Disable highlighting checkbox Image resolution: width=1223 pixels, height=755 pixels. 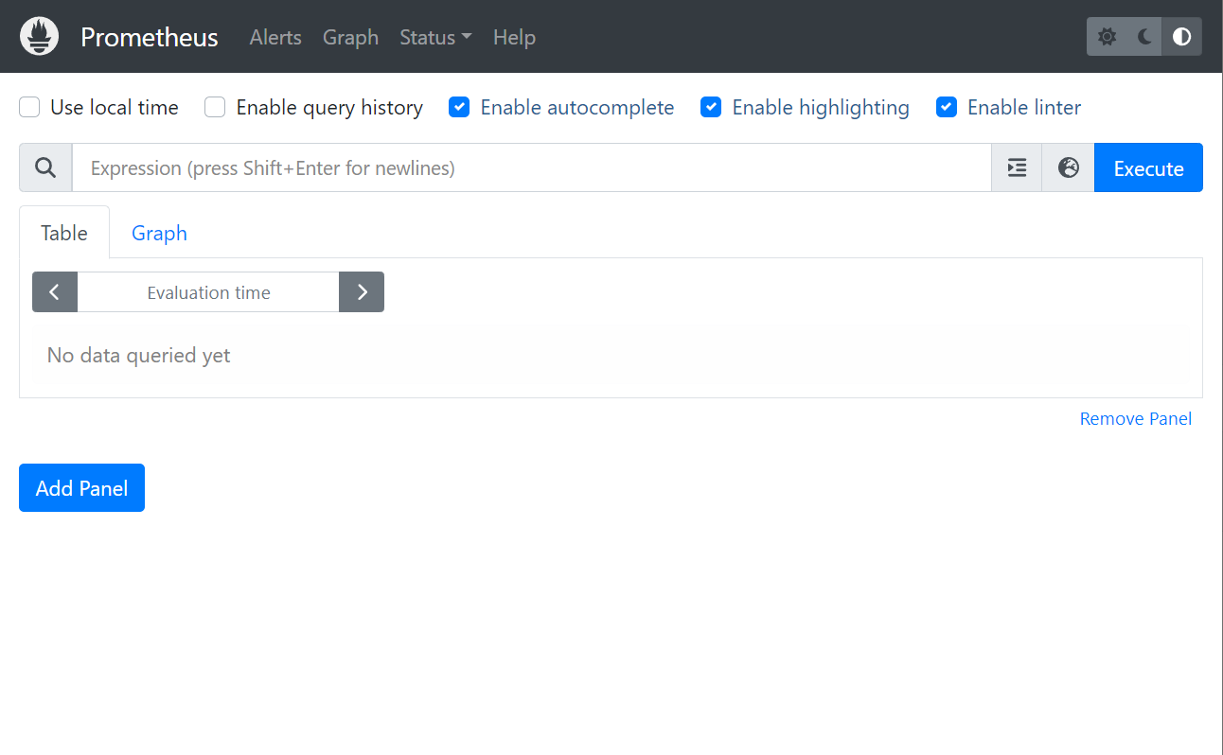click(711, 108)
